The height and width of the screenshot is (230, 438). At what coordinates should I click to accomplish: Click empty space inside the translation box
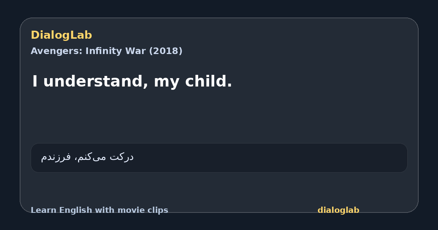point(270,158)
